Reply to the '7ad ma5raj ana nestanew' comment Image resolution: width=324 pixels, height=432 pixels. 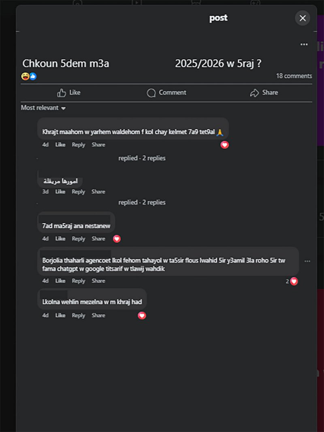pos(79,239)
